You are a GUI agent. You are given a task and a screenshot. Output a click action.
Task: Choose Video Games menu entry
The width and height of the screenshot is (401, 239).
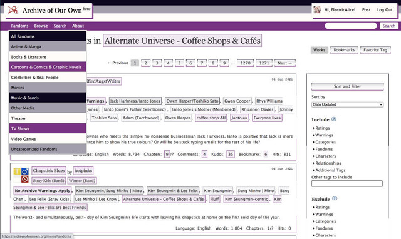click(48, 139)
